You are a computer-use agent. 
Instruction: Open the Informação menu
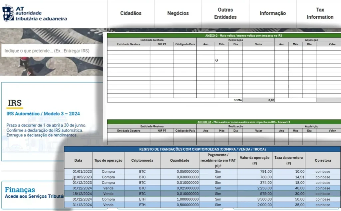pyautogui.click(x=272, y=13)
